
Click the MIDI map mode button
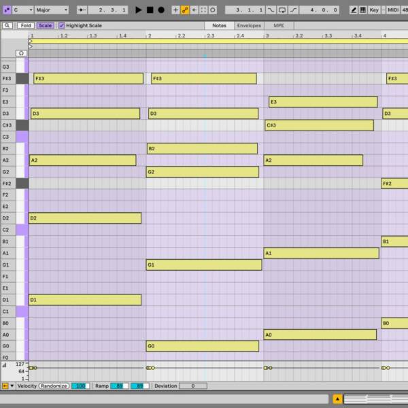point(393,10)
